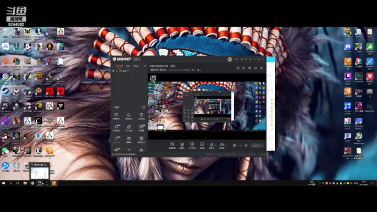Open MSI Afterburner desktop shortcut
The width and height of the screenshot is (377, 212).
[x=359, y=138]
